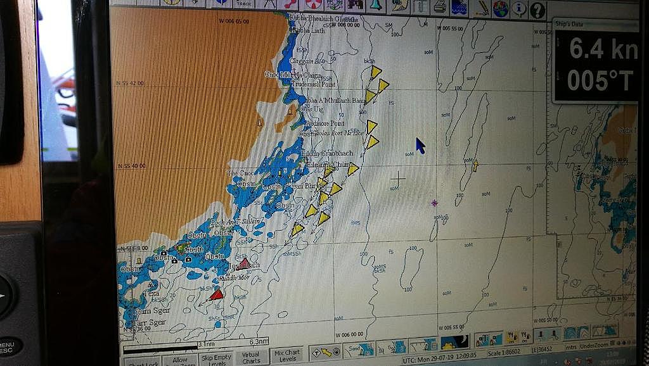Click the [E]36452 status entry
This screenshot has height=366, width=649.
pyautogui.click(x=543, y=350)
